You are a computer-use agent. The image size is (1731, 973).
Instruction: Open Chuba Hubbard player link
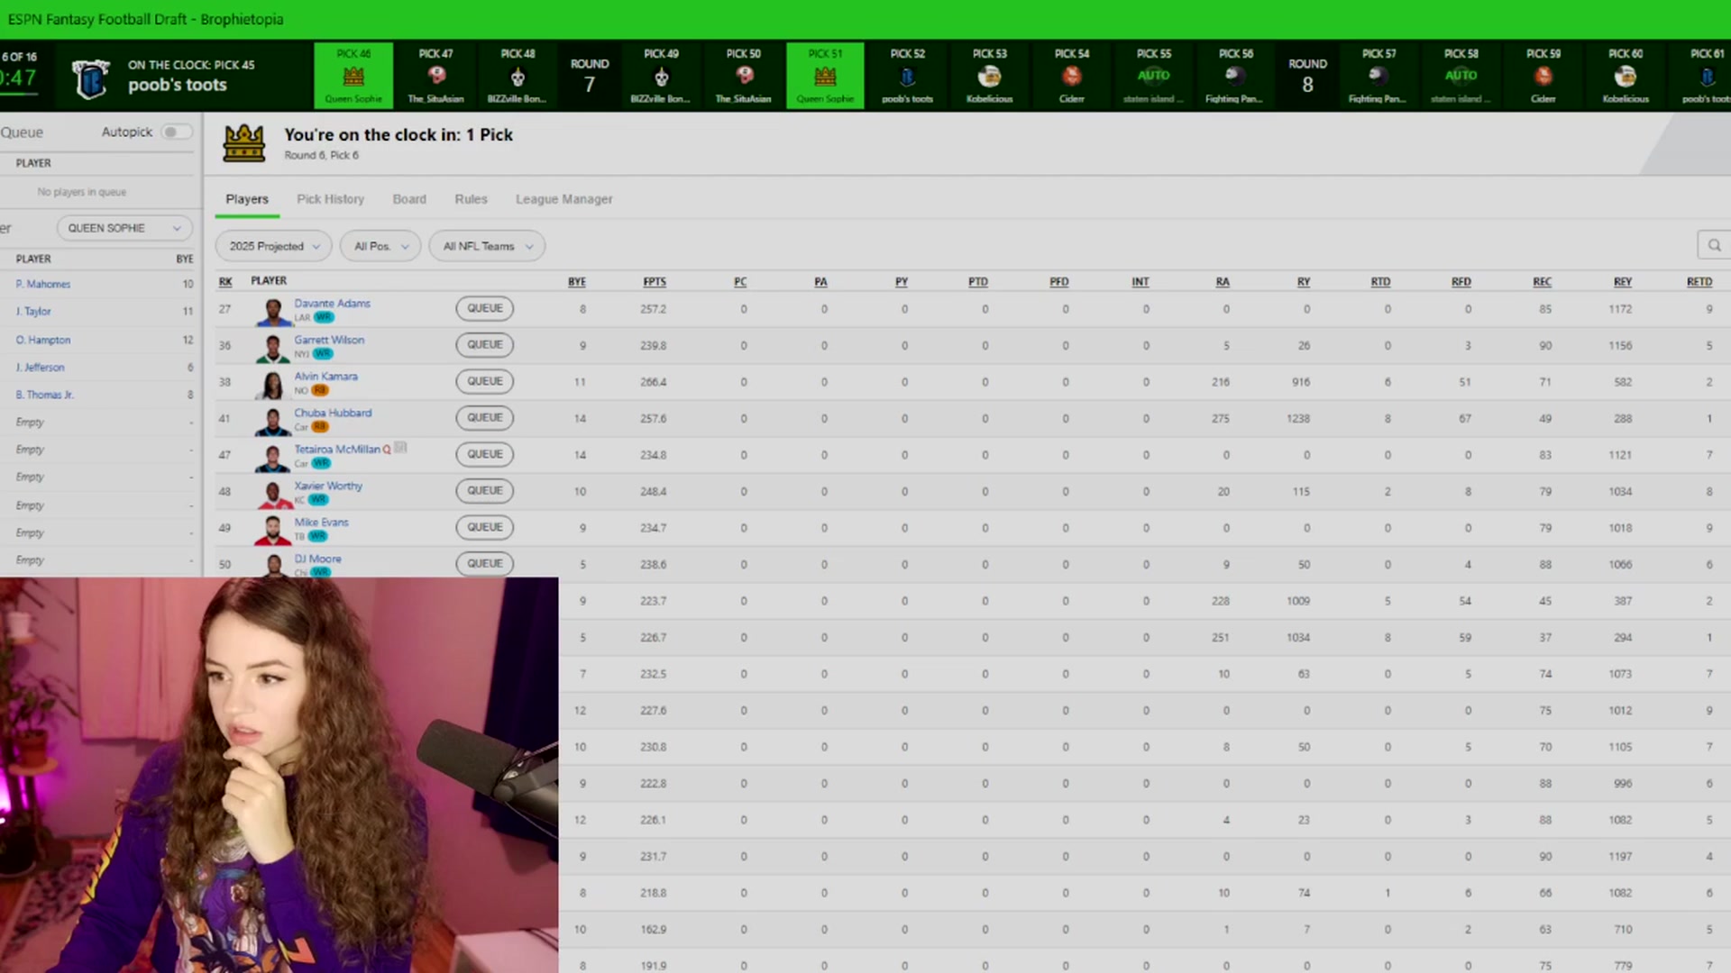tap(333, 413)
